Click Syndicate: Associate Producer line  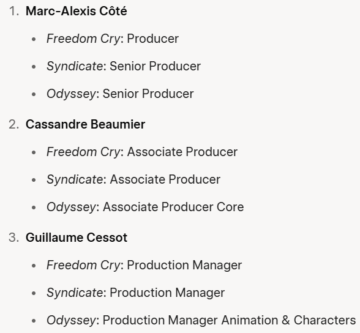coord(133,179)
